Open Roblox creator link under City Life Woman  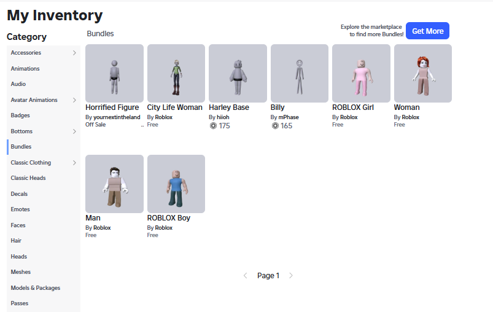tap(164, 117)
